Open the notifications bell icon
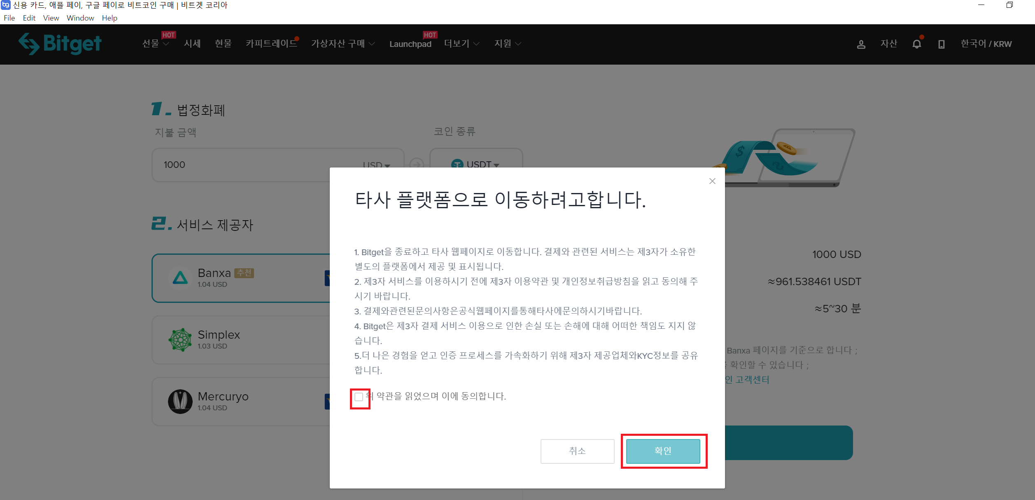The width and height of the screenshot is (1035, 500). coord(917,44)
